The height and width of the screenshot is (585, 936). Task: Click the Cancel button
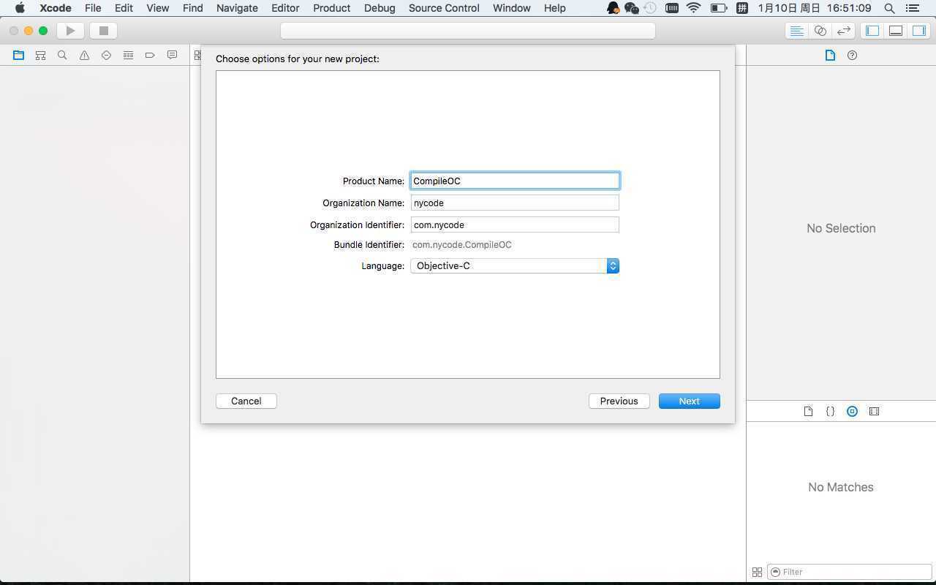coord(246,401)
